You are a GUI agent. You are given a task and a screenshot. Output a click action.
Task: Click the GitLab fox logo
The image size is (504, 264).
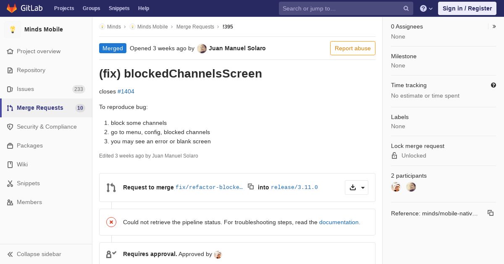pyautogui.click(x=12, y=8)
